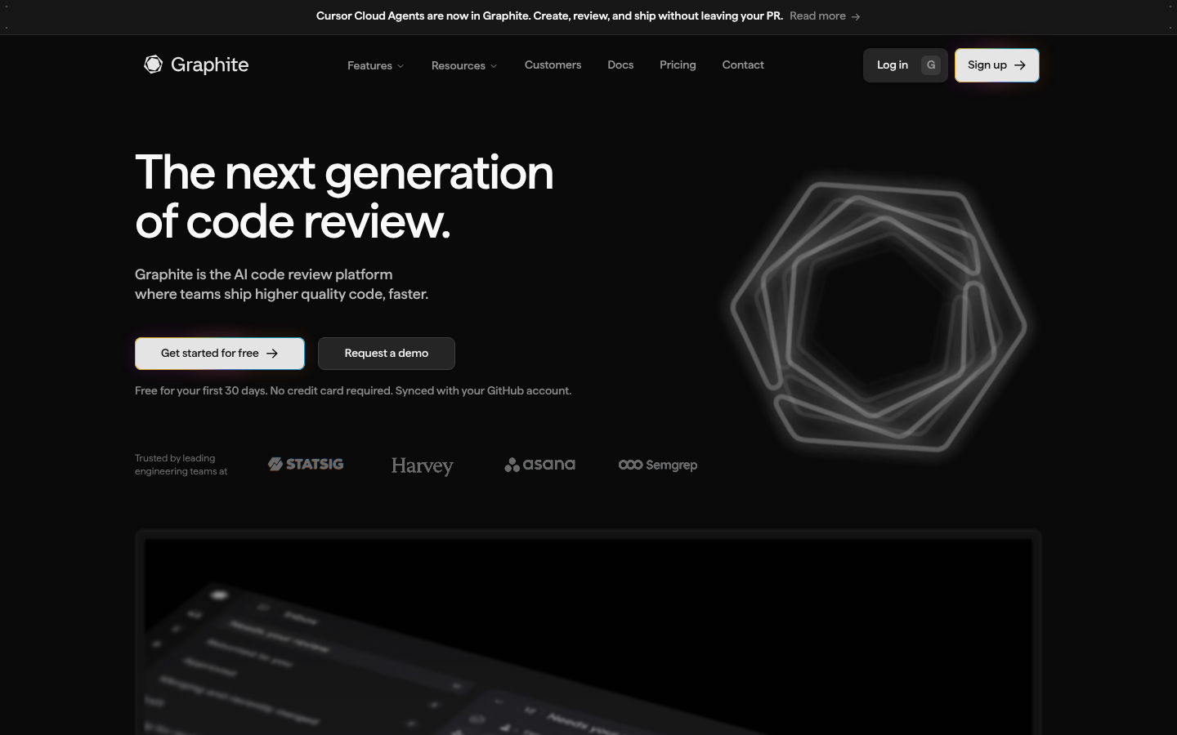Click the Semgrep logo

pyautogui.click(x=658, y=465)
